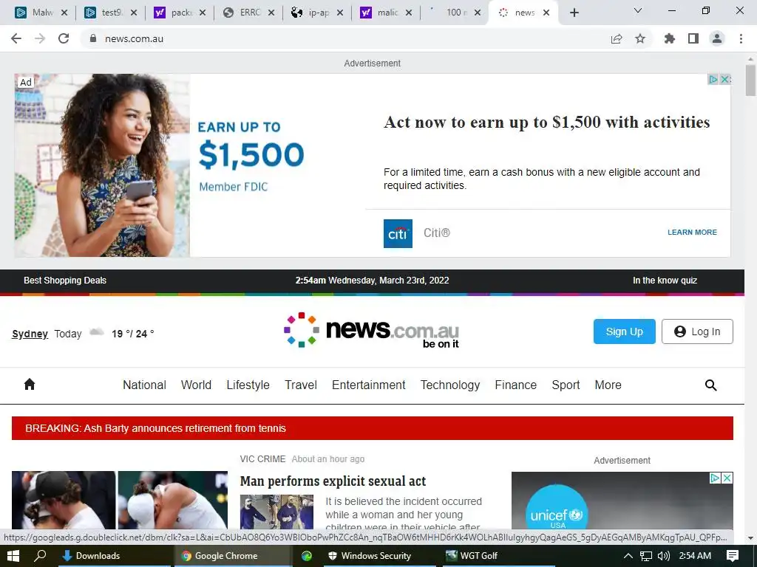Expand the More navigation menu
Image resolution: width=757 pixels, height=567 pixels.
coord(608,385)
